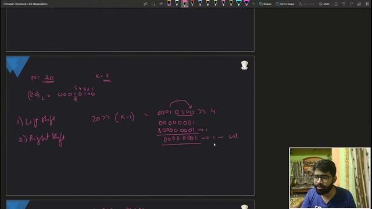Image resolution: width=372 pixels, height=209 pixels.
Task: Pick the yellow pen beside the blue pen
Action: [x=208, y=3]
